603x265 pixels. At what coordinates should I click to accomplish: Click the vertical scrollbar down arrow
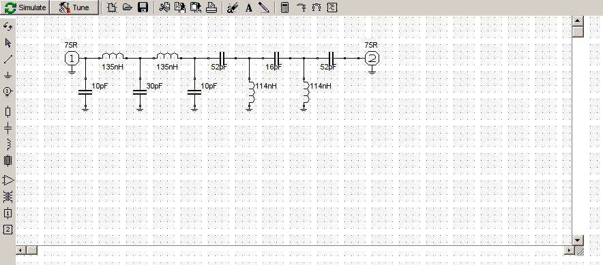coord(578,240)
